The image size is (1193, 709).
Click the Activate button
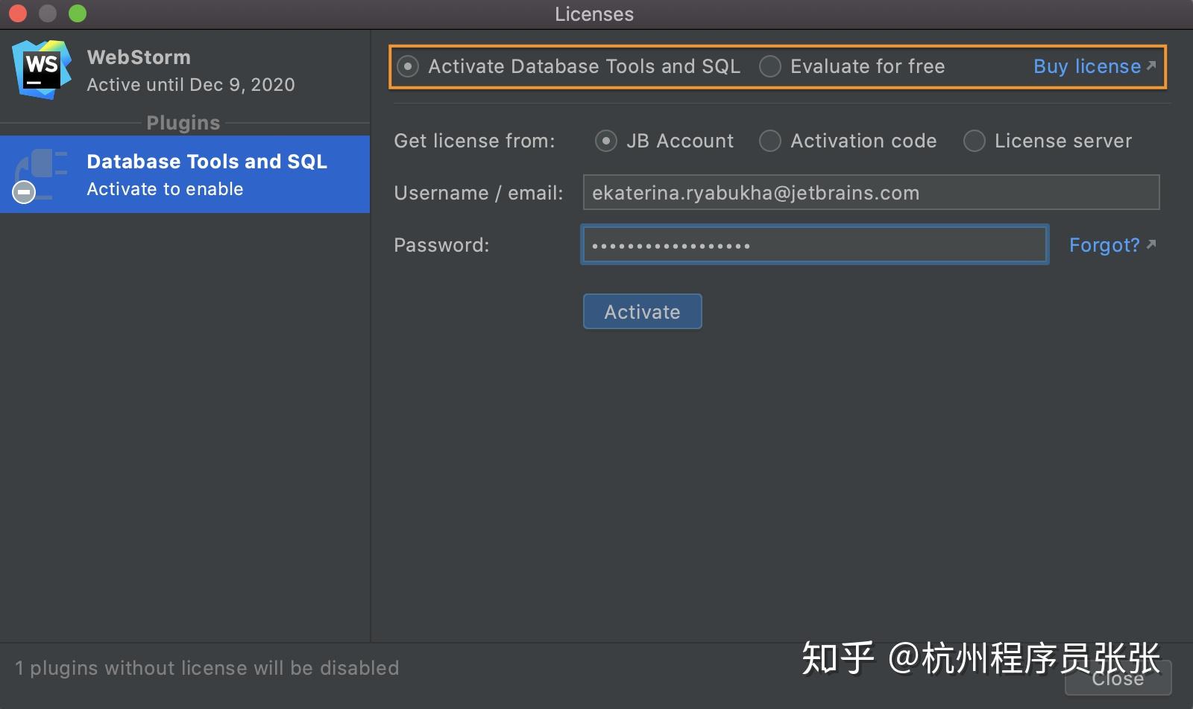pos(642,311)
